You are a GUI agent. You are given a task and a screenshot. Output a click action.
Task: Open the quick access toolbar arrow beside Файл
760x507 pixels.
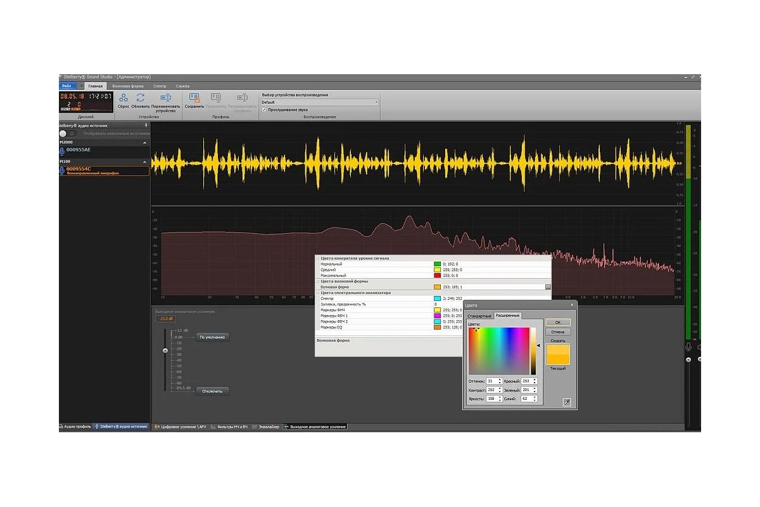tap(81, 86)
